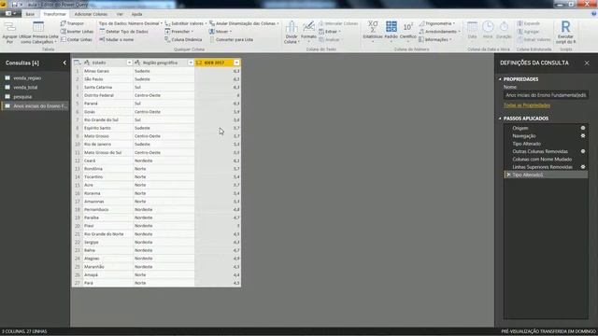Open Região geográfica column filter dropdown
Viewport: 598px width, 336px height.
pos(191,63)
